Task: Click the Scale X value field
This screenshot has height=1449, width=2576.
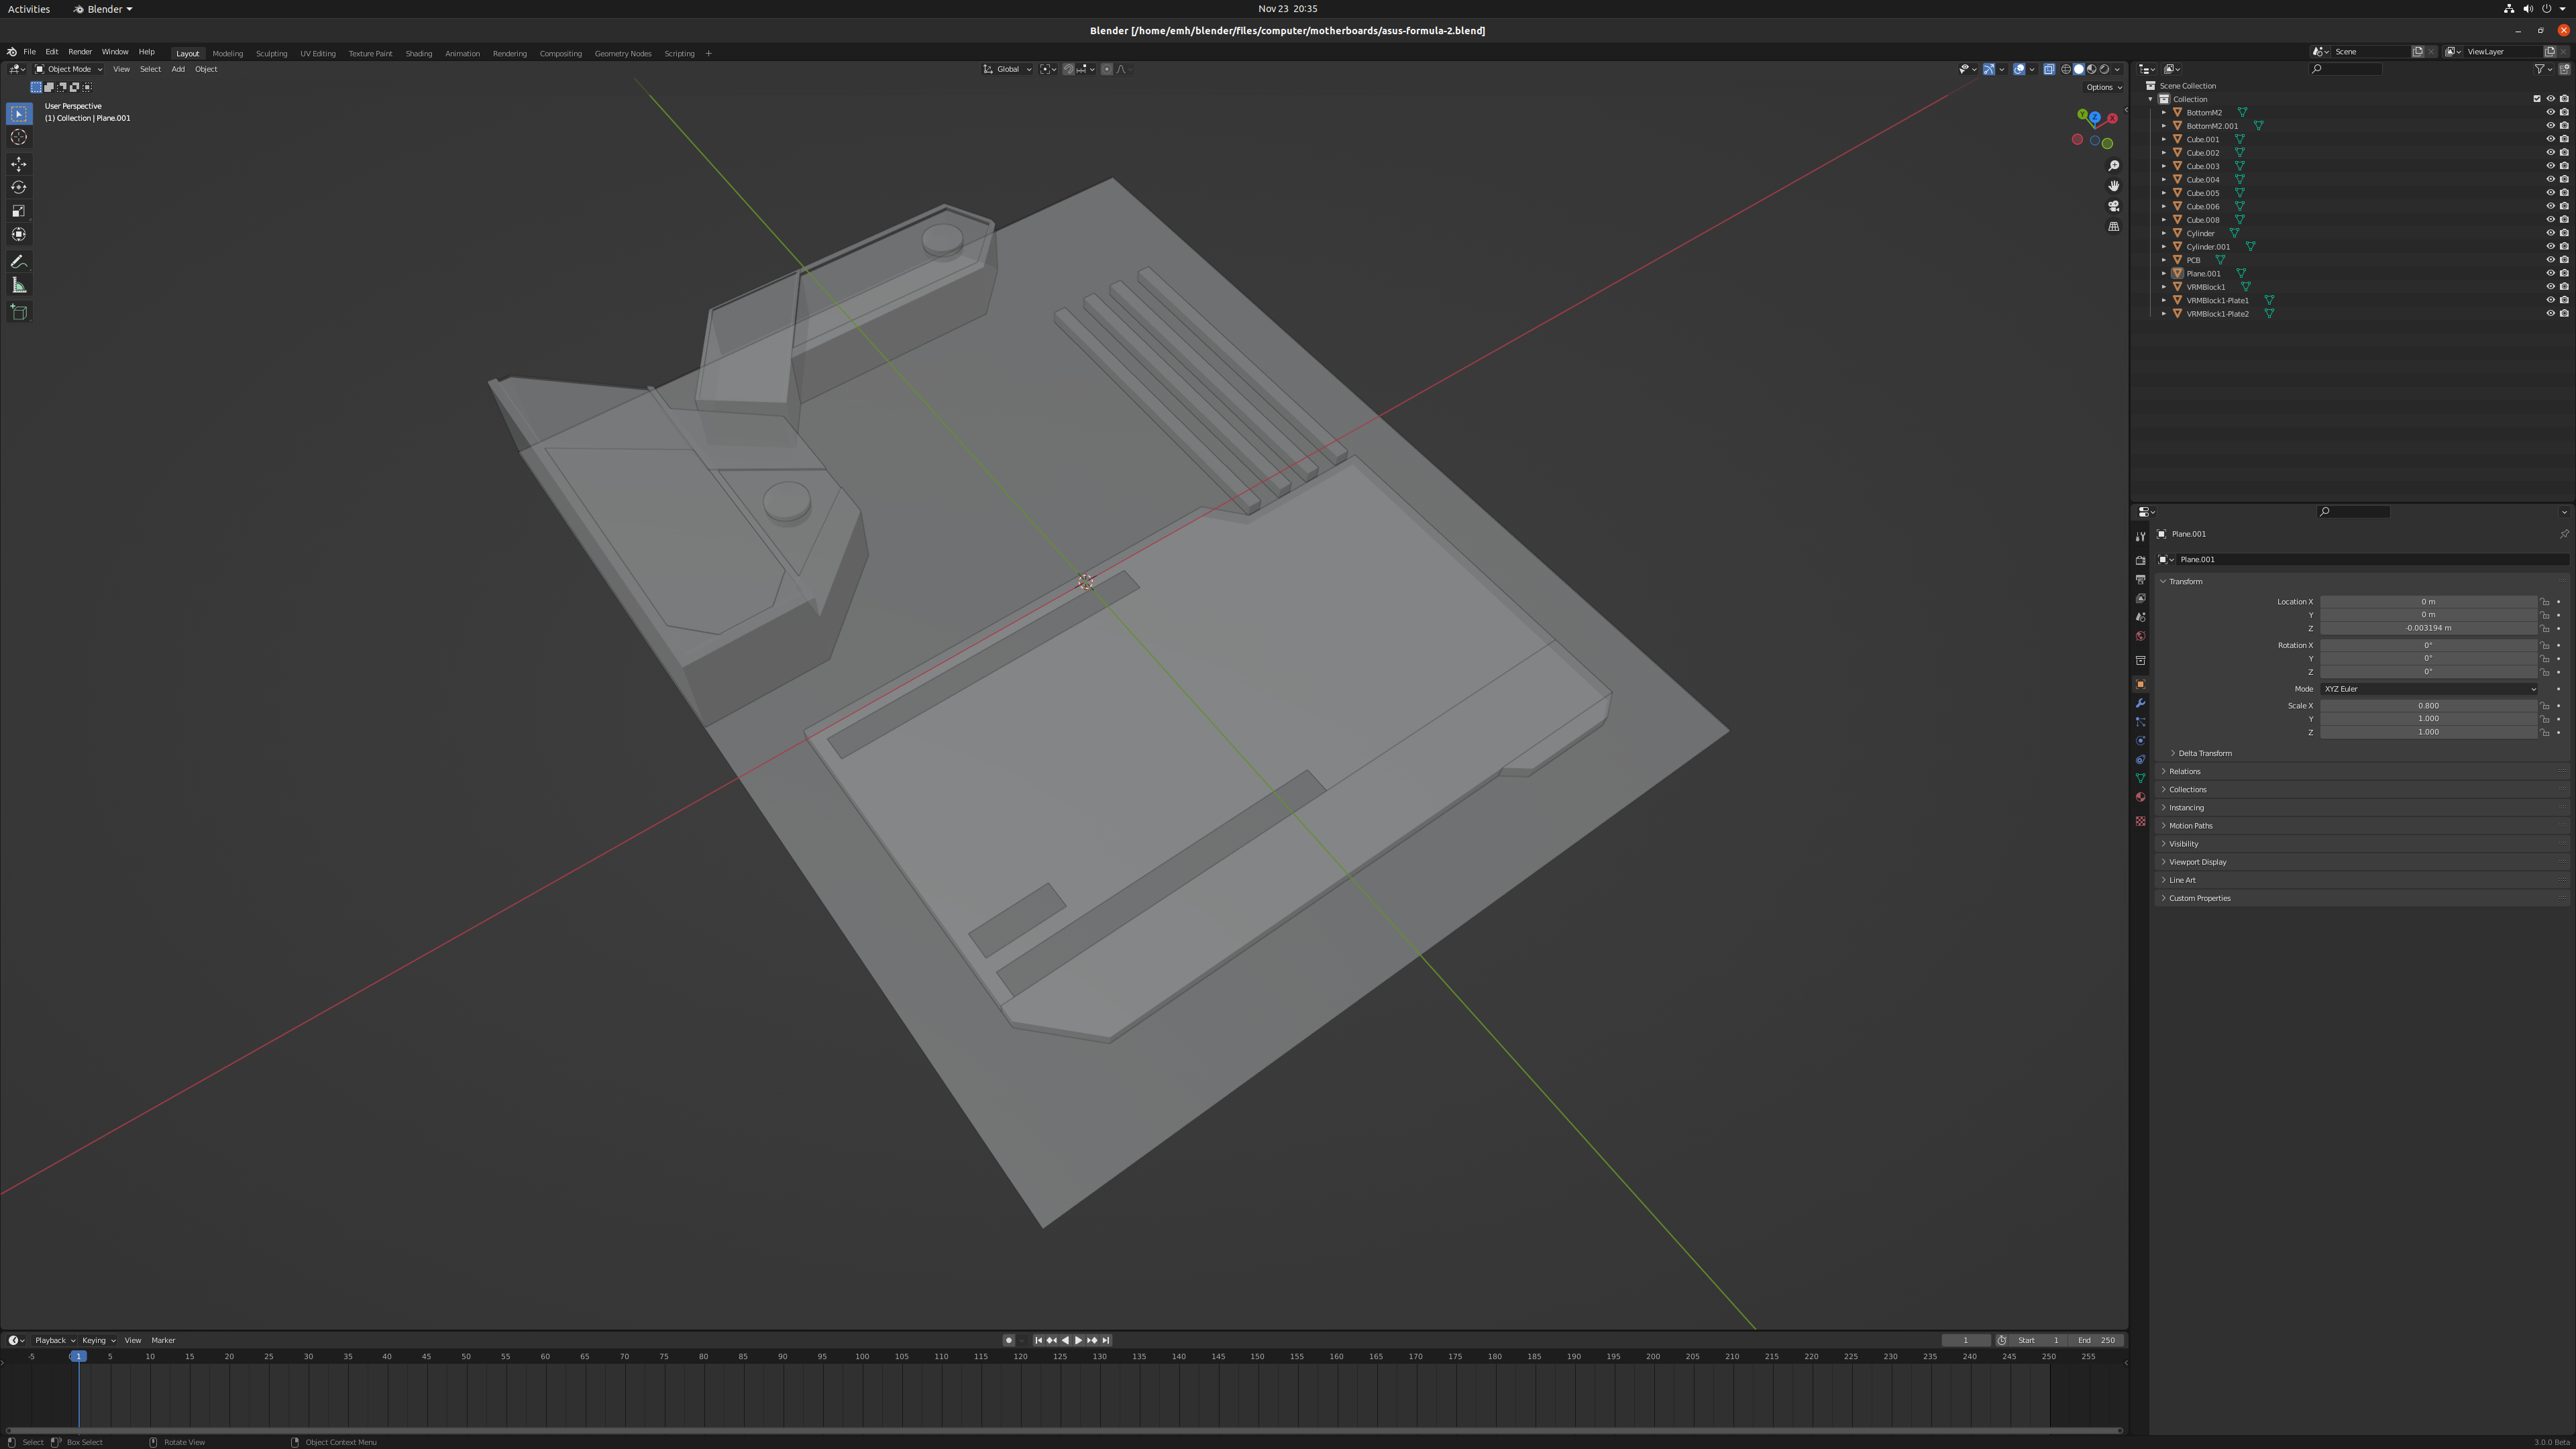Action: click(2428, 706)
